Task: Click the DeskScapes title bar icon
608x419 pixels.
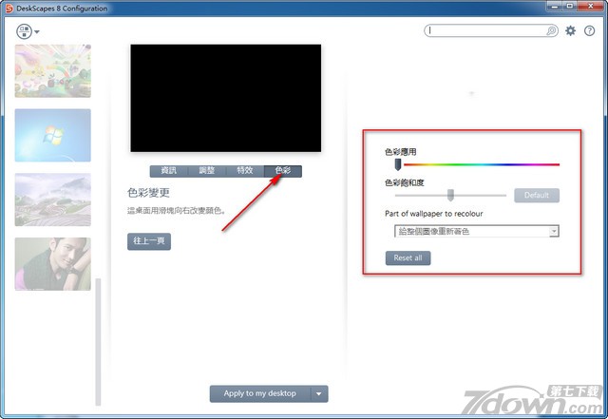Action: coord(9,9)
